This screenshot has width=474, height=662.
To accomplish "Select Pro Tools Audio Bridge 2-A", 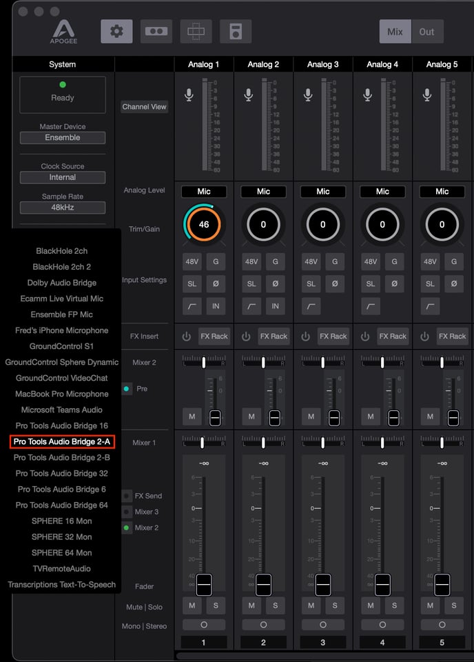I will point(62,441).
